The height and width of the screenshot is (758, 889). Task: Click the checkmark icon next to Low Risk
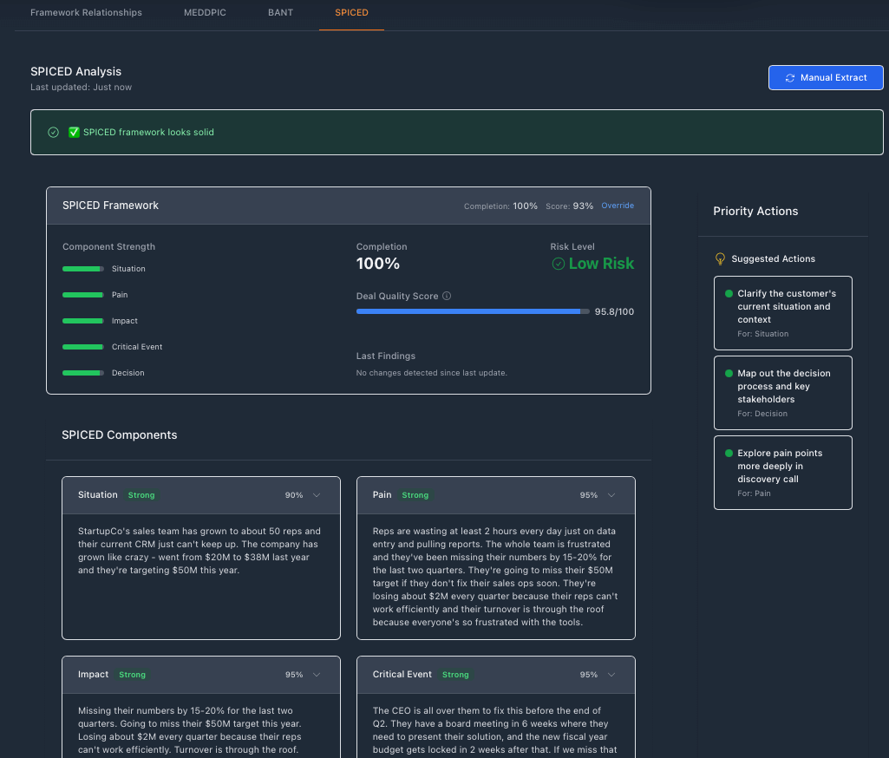(x=558, y=264)
